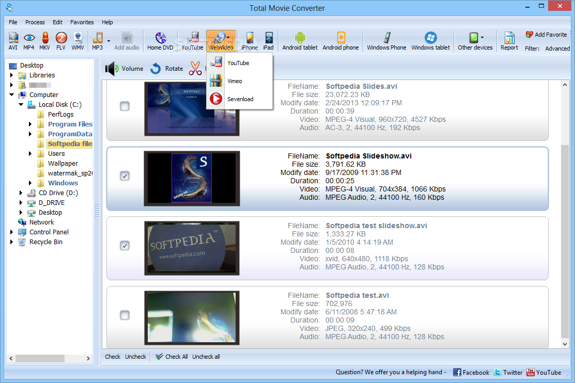This screenshot has width=575, height=383.
Task: Uncheck Softpedia test slideshow.avi checkbox
Action: coord(125,246)
